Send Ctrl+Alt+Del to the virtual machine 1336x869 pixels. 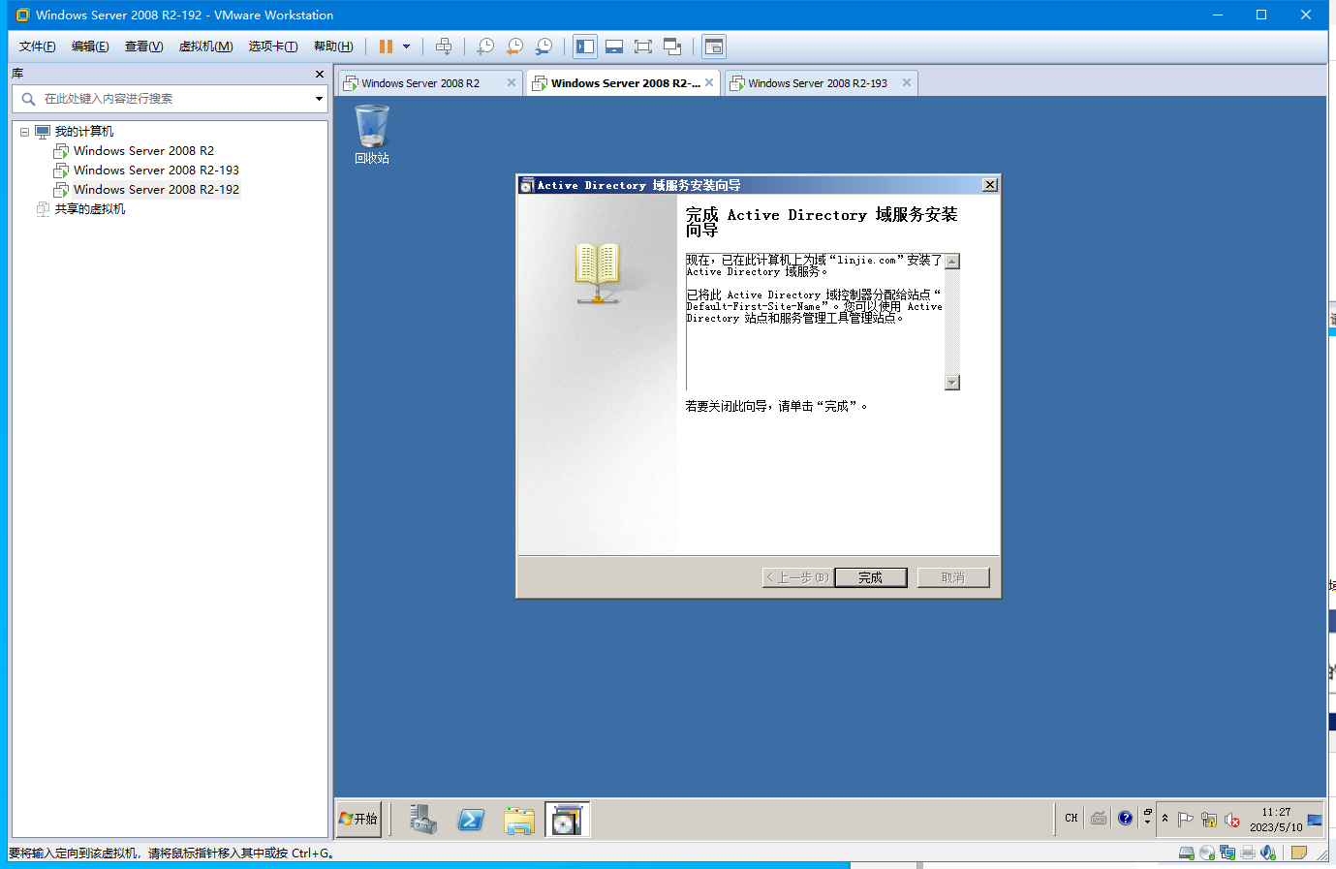tap(444, 47)
